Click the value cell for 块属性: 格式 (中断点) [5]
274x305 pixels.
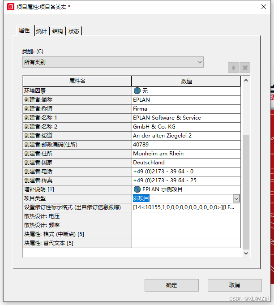[186, 234]
